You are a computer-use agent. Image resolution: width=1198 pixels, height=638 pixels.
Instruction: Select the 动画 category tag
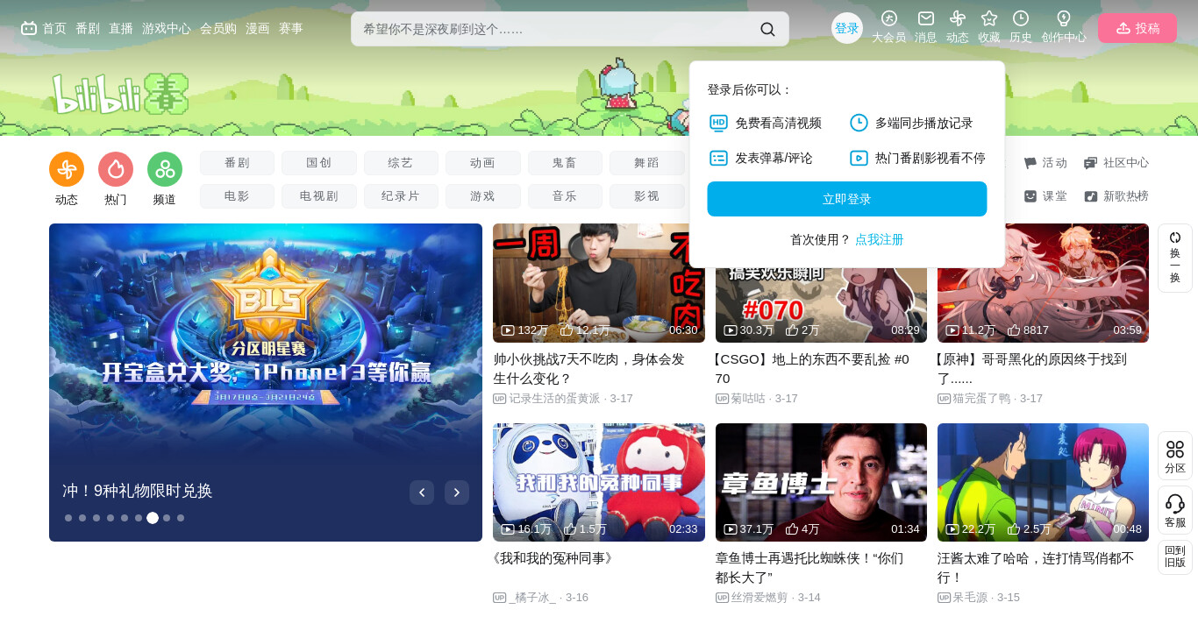pyautogui.click(x=482, y=163)
